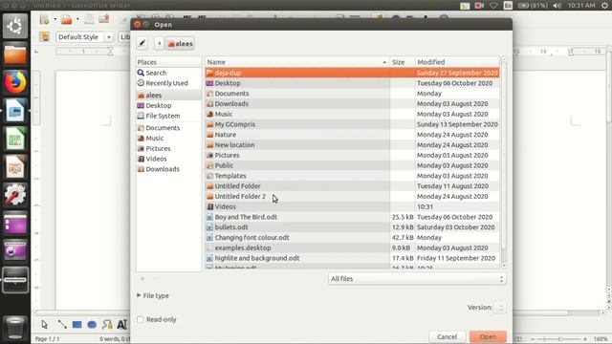The image size is (612, 344).
Task: Select the Videos folder in file list
Action: coord(352,206)
